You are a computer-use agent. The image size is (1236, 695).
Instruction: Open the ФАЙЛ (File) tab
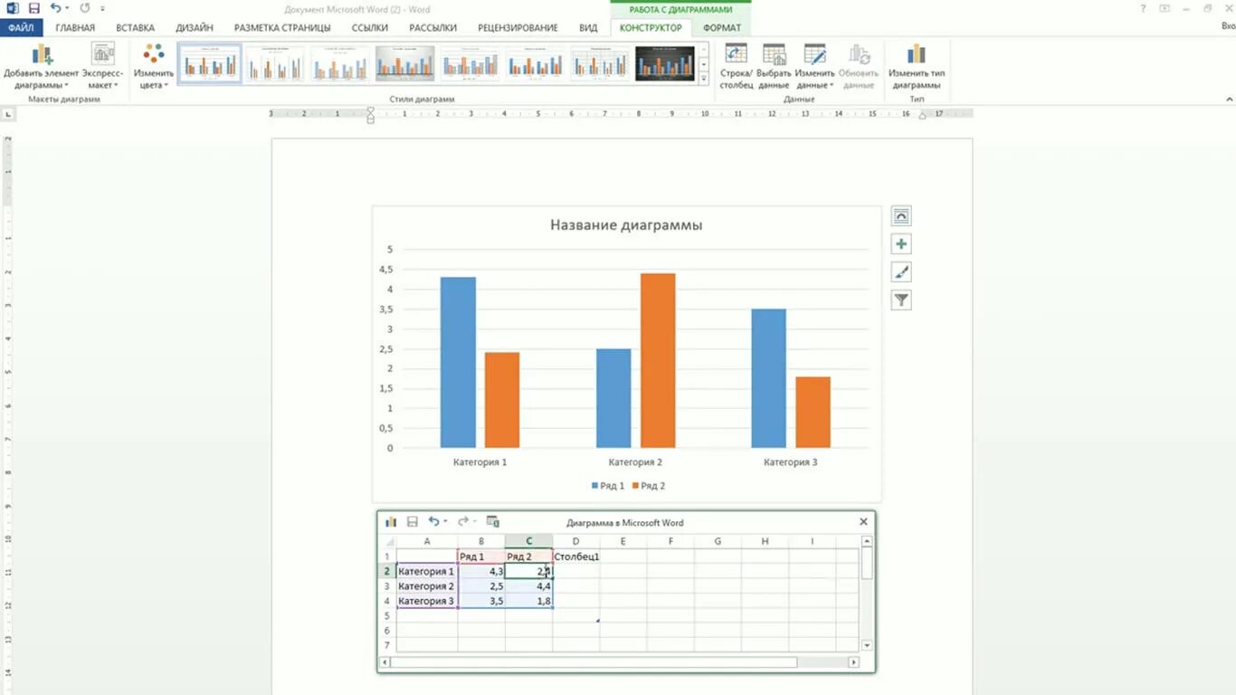click(21, 28)
